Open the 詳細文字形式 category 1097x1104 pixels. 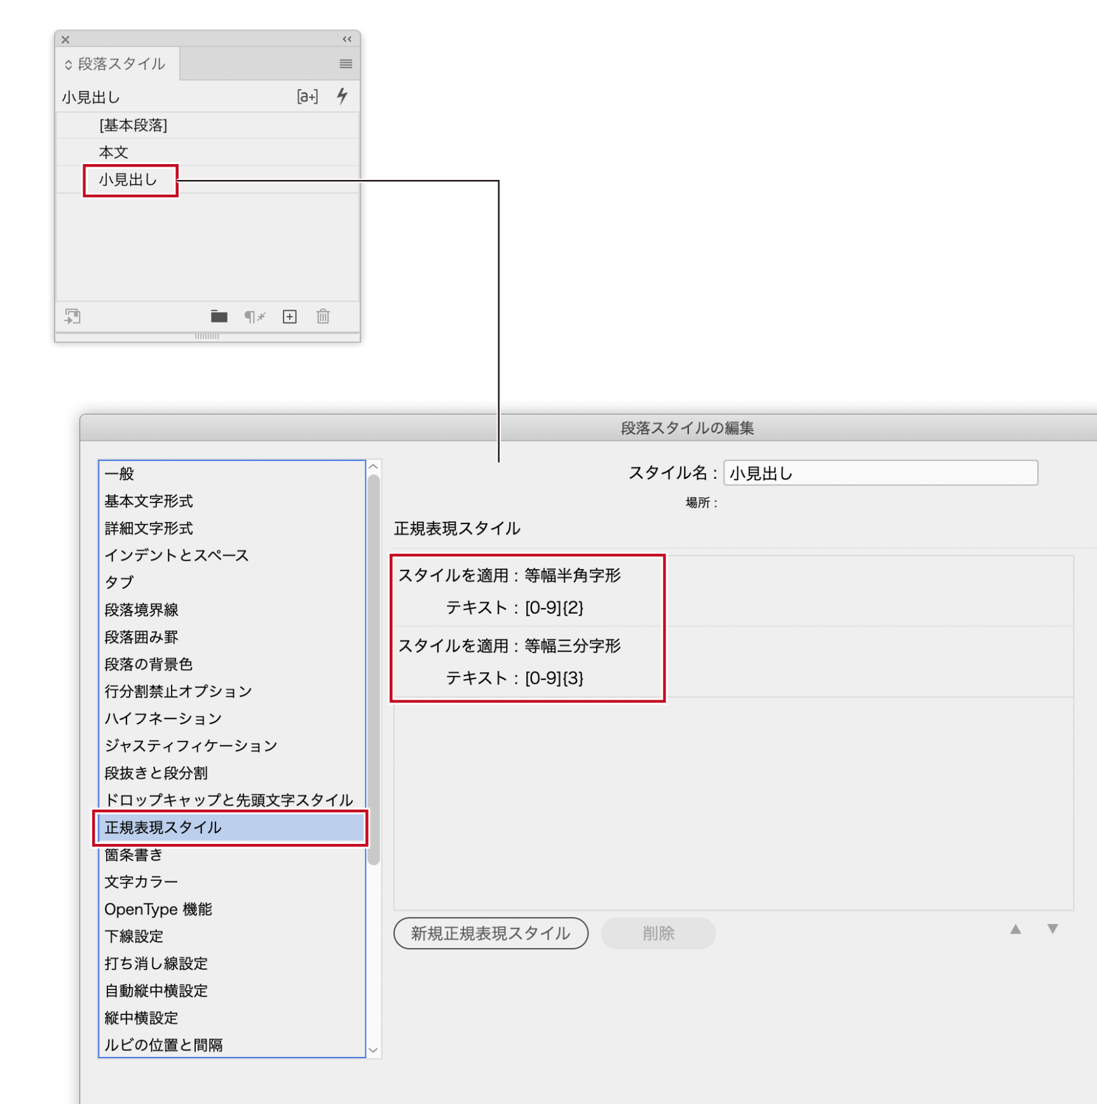tap(232, 528)
